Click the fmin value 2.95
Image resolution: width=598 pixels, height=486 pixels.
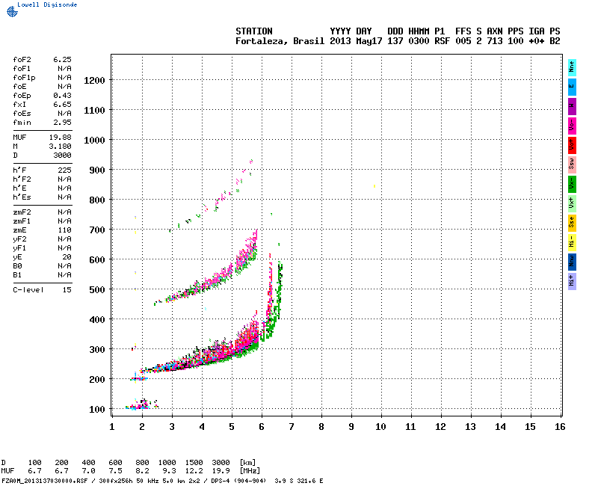(62, 123)
